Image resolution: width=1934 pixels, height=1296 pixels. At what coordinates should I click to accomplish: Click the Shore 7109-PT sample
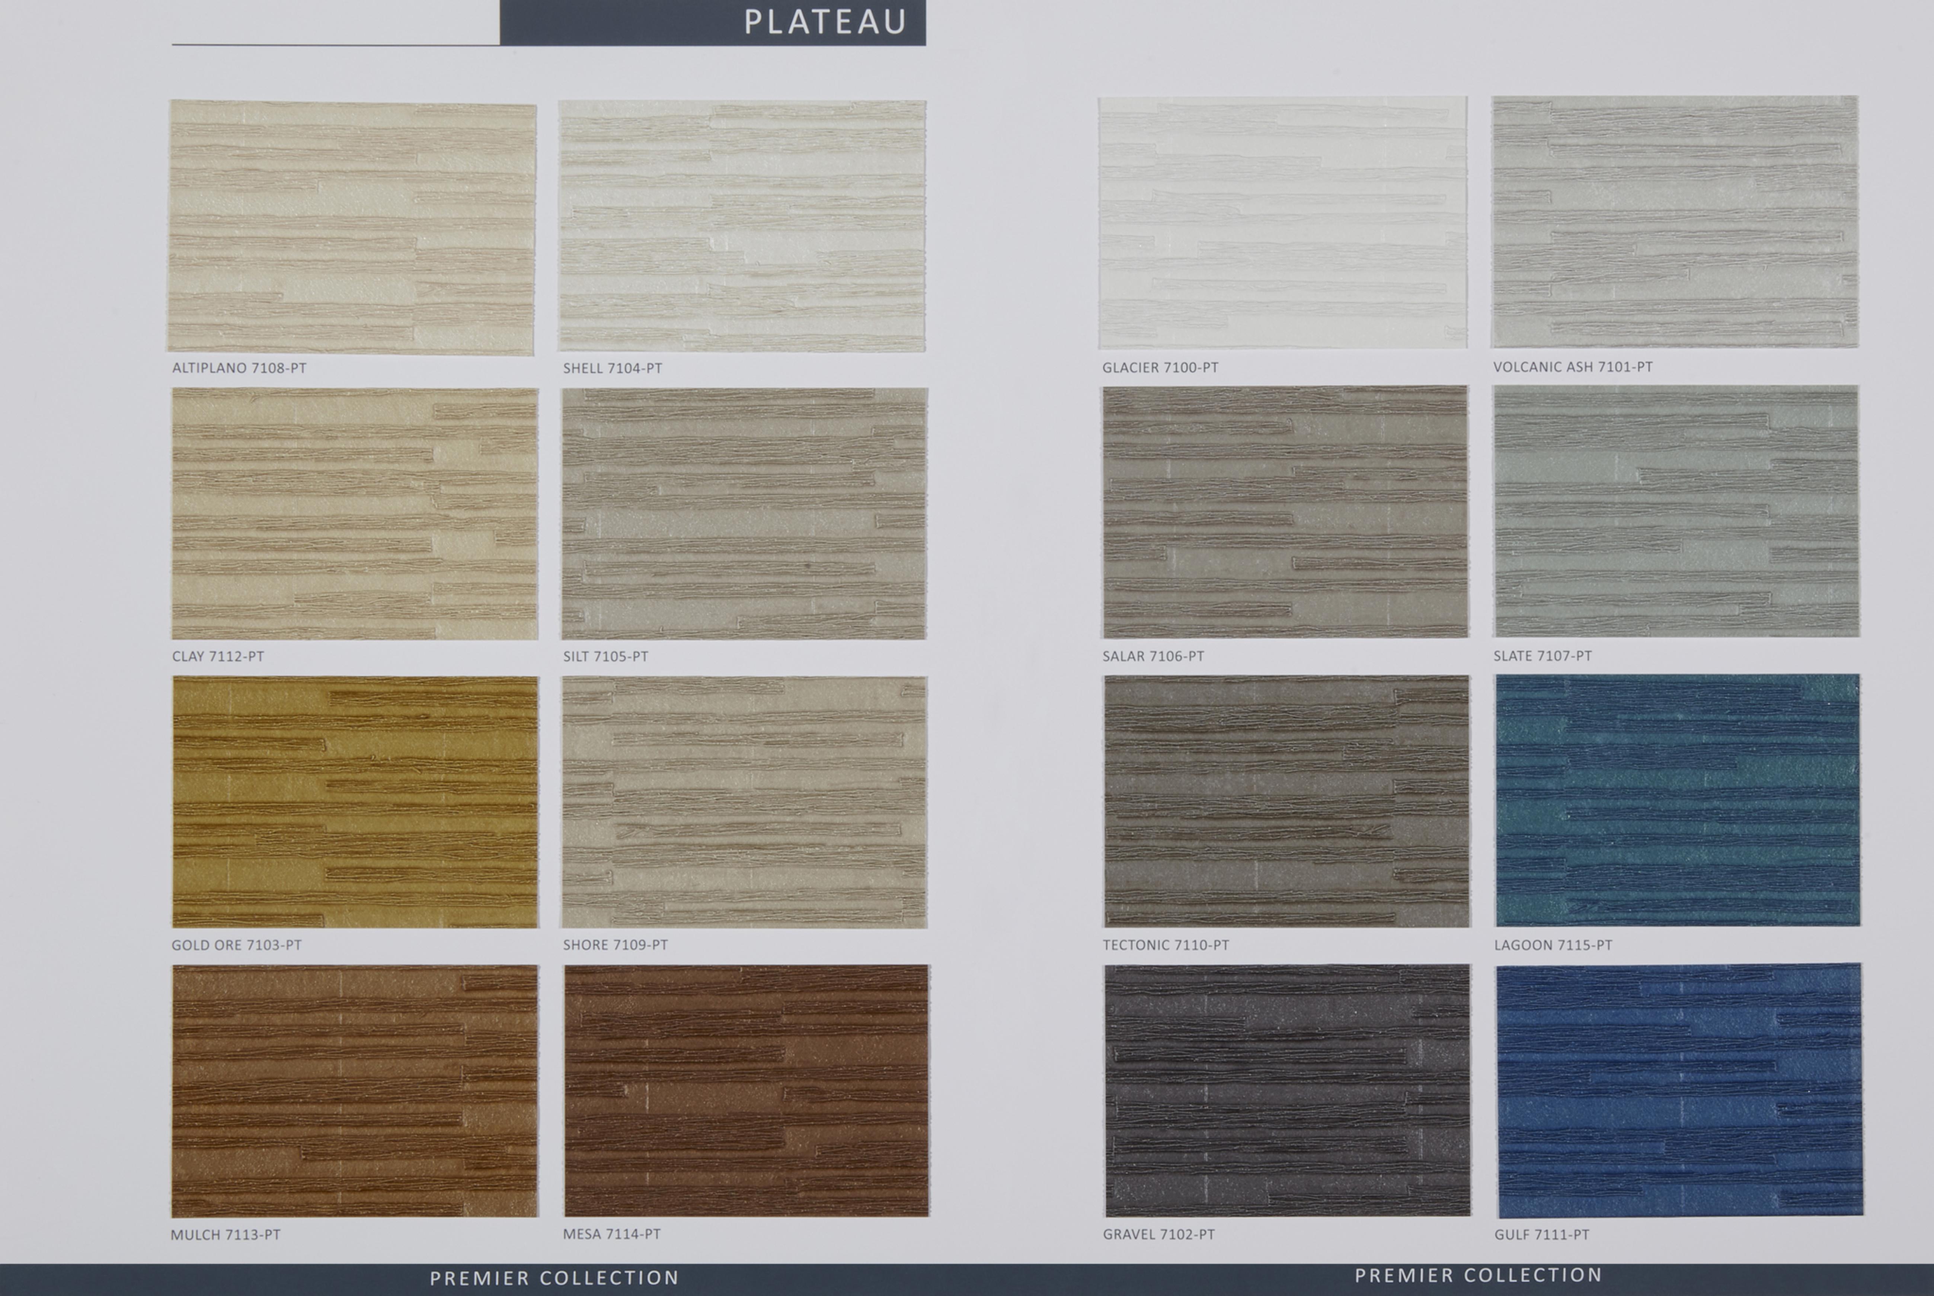[744, 802]
